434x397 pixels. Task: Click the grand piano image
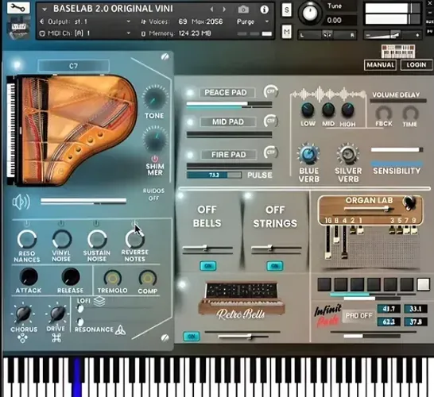72,130
